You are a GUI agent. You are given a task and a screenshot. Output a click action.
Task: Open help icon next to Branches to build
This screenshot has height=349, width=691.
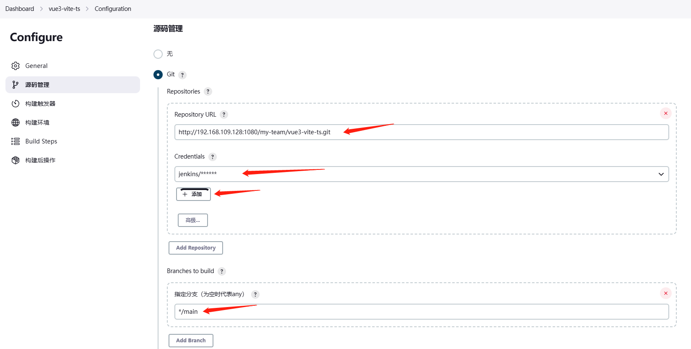pyautogui.click(x=222, y=271)
